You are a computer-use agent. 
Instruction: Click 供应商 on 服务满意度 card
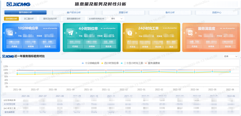tap(228, 47)
